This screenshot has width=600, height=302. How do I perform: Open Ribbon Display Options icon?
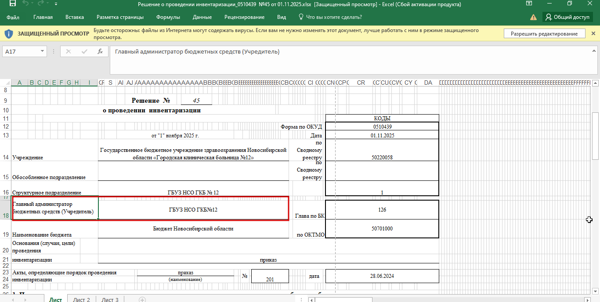530,4
